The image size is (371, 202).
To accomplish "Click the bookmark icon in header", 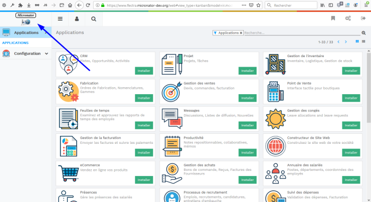I will click(333, 19).
